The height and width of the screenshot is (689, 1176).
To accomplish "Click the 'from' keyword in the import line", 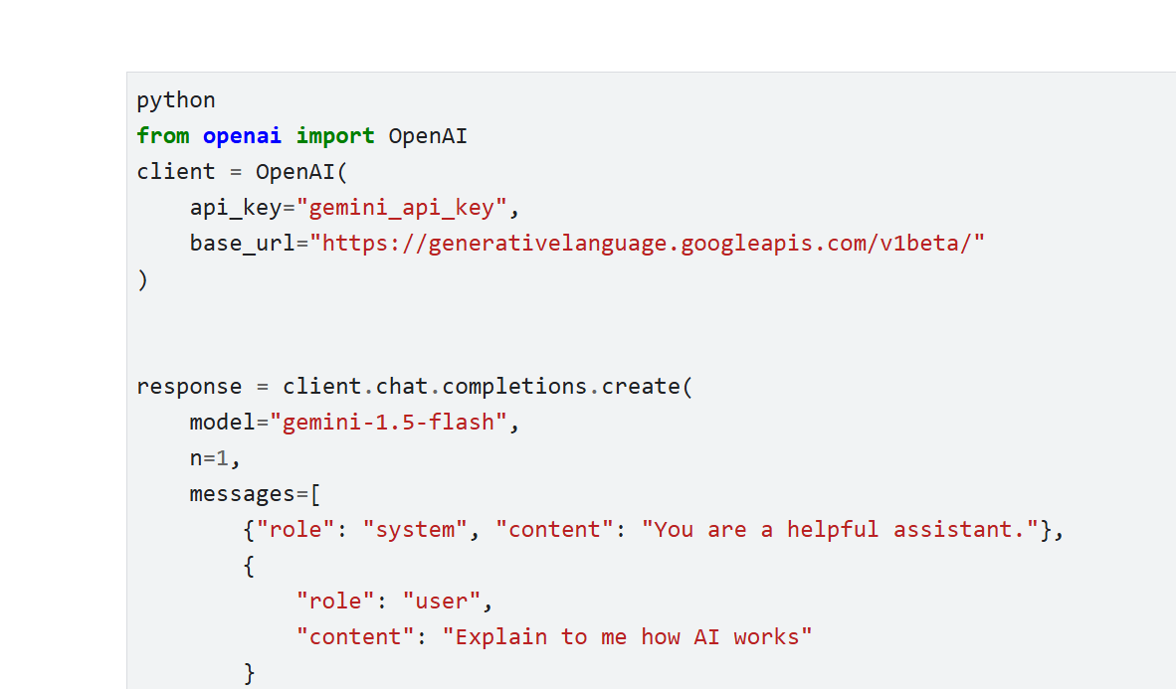I will click(x=163, y=136).
